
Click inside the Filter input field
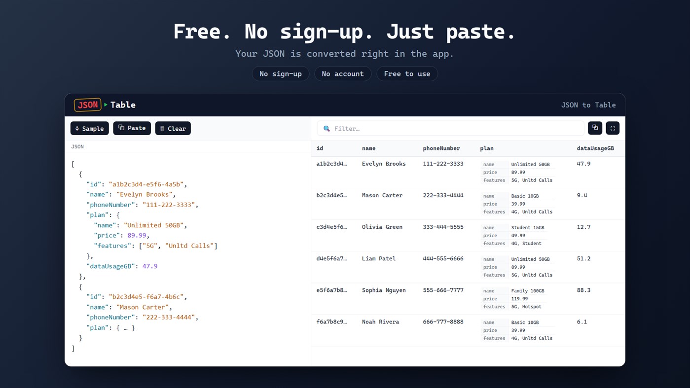click(x=450, y=128)
